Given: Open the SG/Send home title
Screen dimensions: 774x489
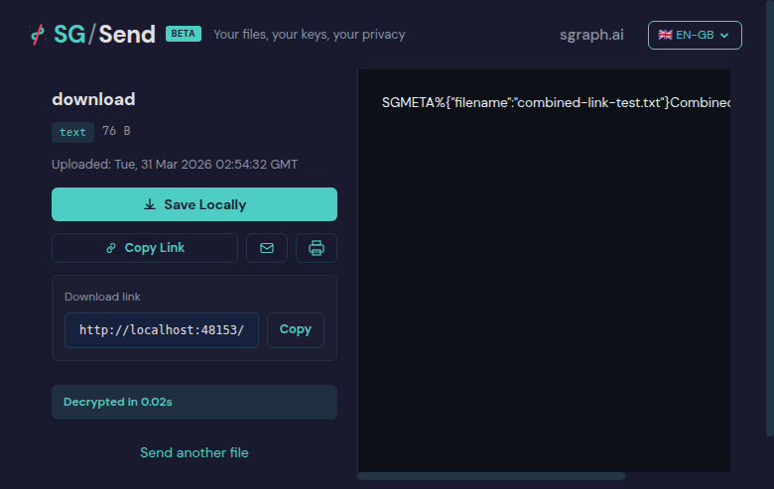Looking at the screenshot, I should click(x=104, y=35).
